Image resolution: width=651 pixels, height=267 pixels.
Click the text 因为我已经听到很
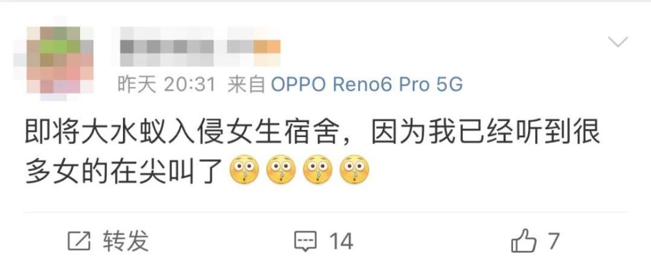[x=486, y=133]
